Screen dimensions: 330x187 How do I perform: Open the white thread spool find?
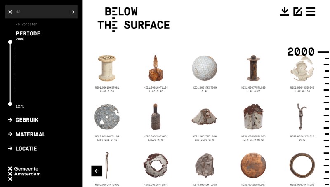click(107, 68)
